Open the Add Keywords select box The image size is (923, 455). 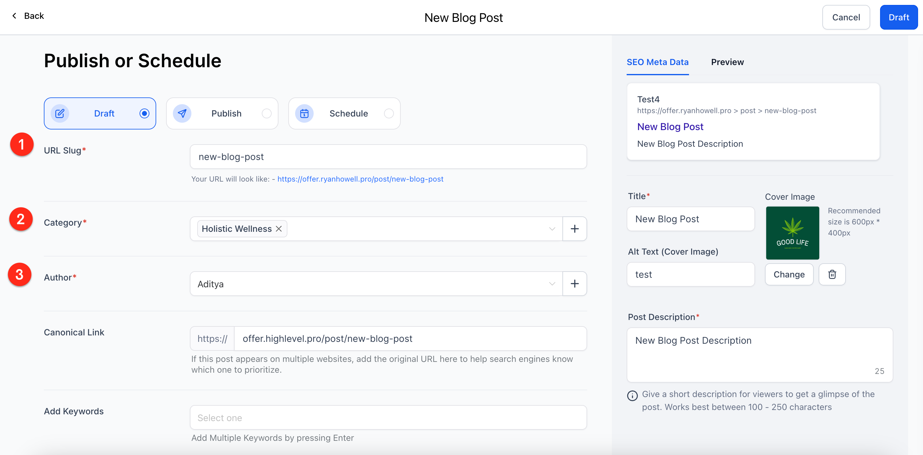point(388,417)
